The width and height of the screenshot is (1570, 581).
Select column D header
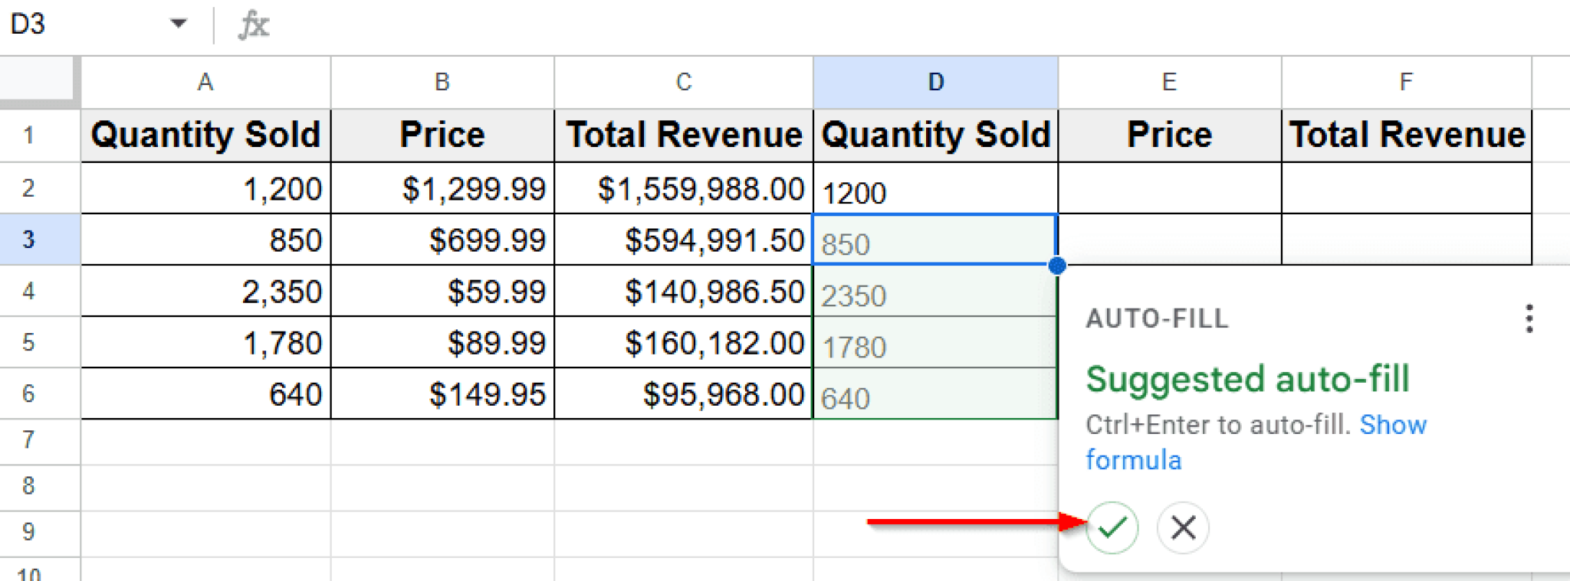pyautogui.click(x=935, y=82)
